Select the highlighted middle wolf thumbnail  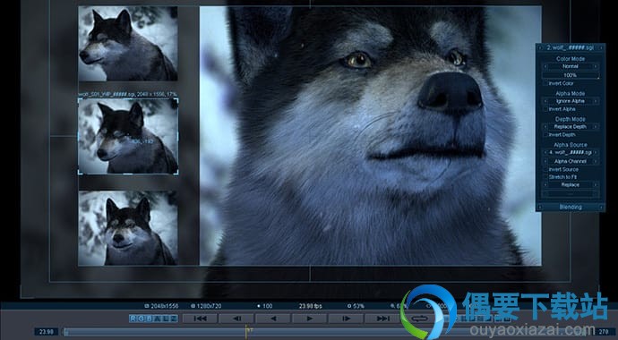pos(128,136)
